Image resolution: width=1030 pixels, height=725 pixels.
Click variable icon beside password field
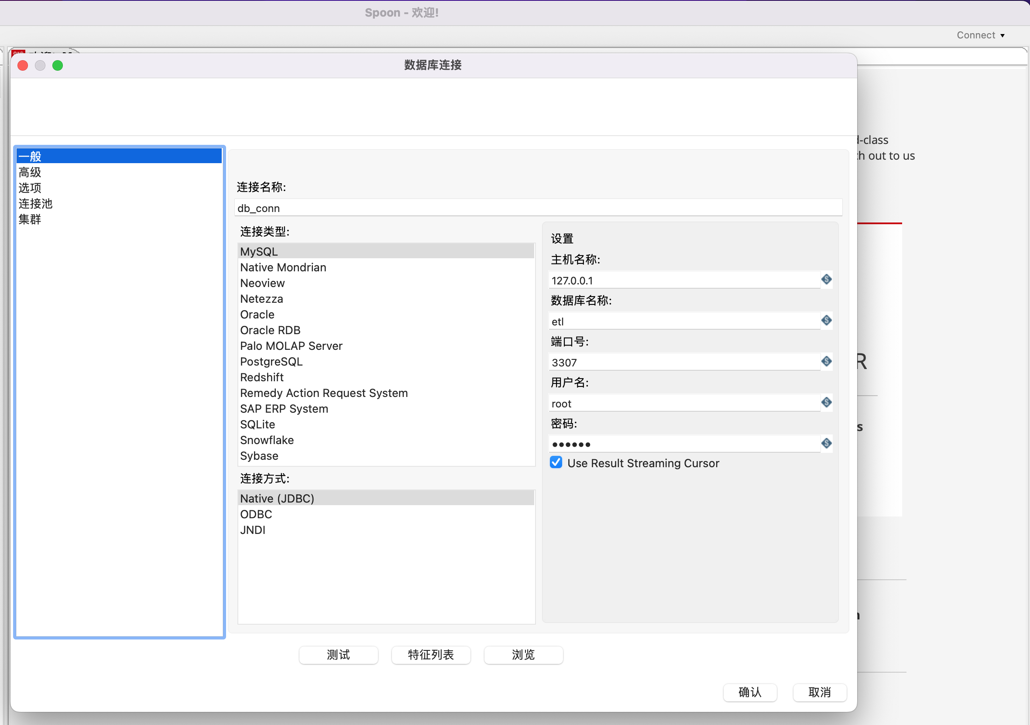point(826,444)
